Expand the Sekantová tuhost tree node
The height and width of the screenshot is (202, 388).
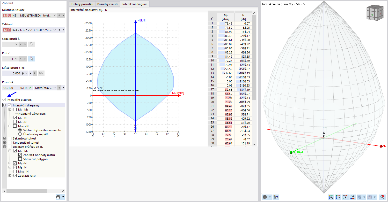pos(4,138)
